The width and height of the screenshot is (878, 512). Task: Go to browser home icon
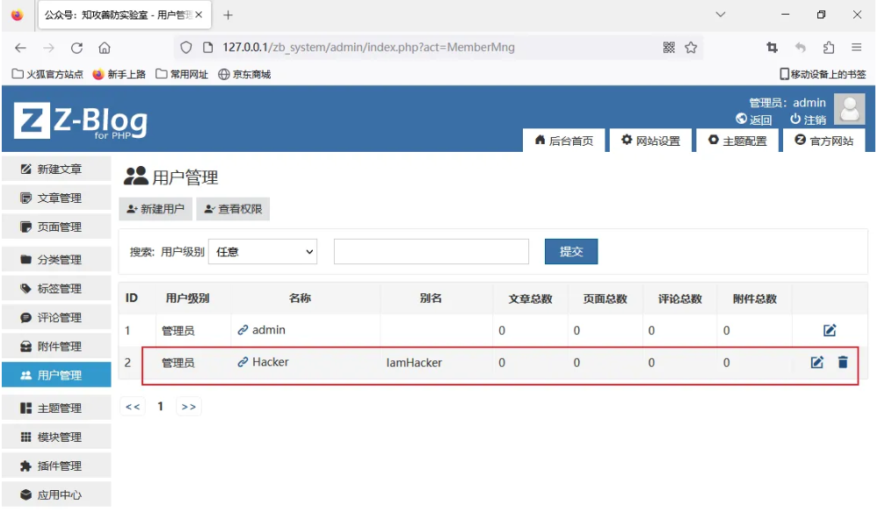(105, 47)
